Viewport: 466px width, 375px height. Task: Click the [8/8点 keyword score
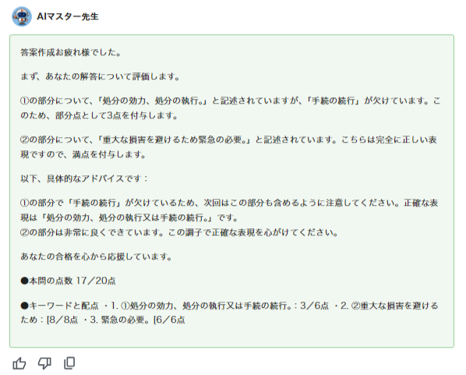(62, 320)
